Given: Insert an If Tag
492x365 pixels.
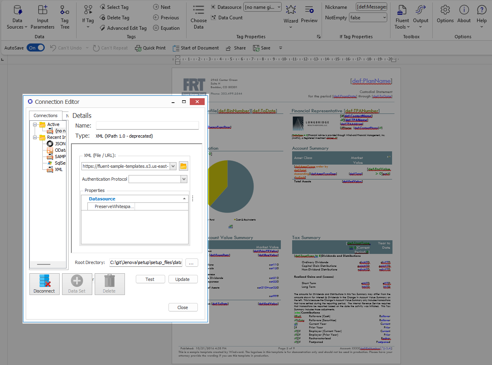Looking at the screenshot, I should [88, 17].
